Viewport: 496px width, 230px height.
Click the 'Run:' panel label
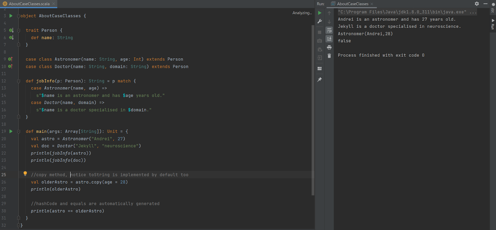(321, 4)
